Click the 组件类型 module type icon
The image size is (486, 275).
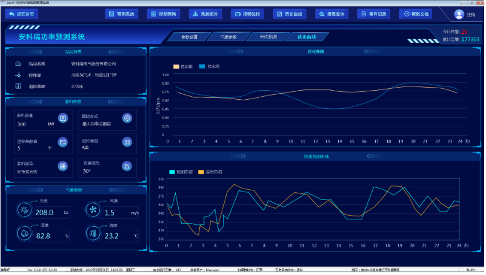[x=127, y=142]
